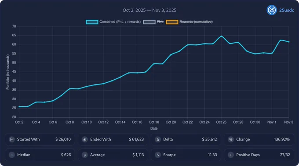
Task: Click the Oct 18 x-axis label
Action: [154, 122]
